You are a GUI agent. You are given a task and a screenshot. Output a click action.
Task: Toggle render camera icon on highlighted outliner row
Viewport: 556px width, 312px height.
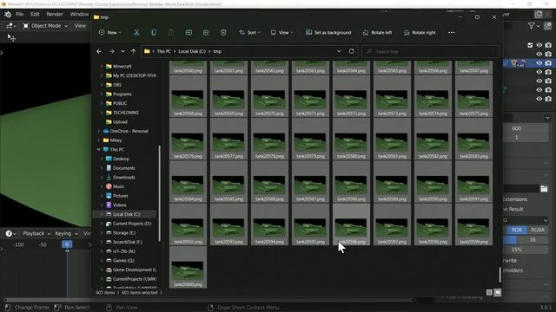tap(548, 63)
